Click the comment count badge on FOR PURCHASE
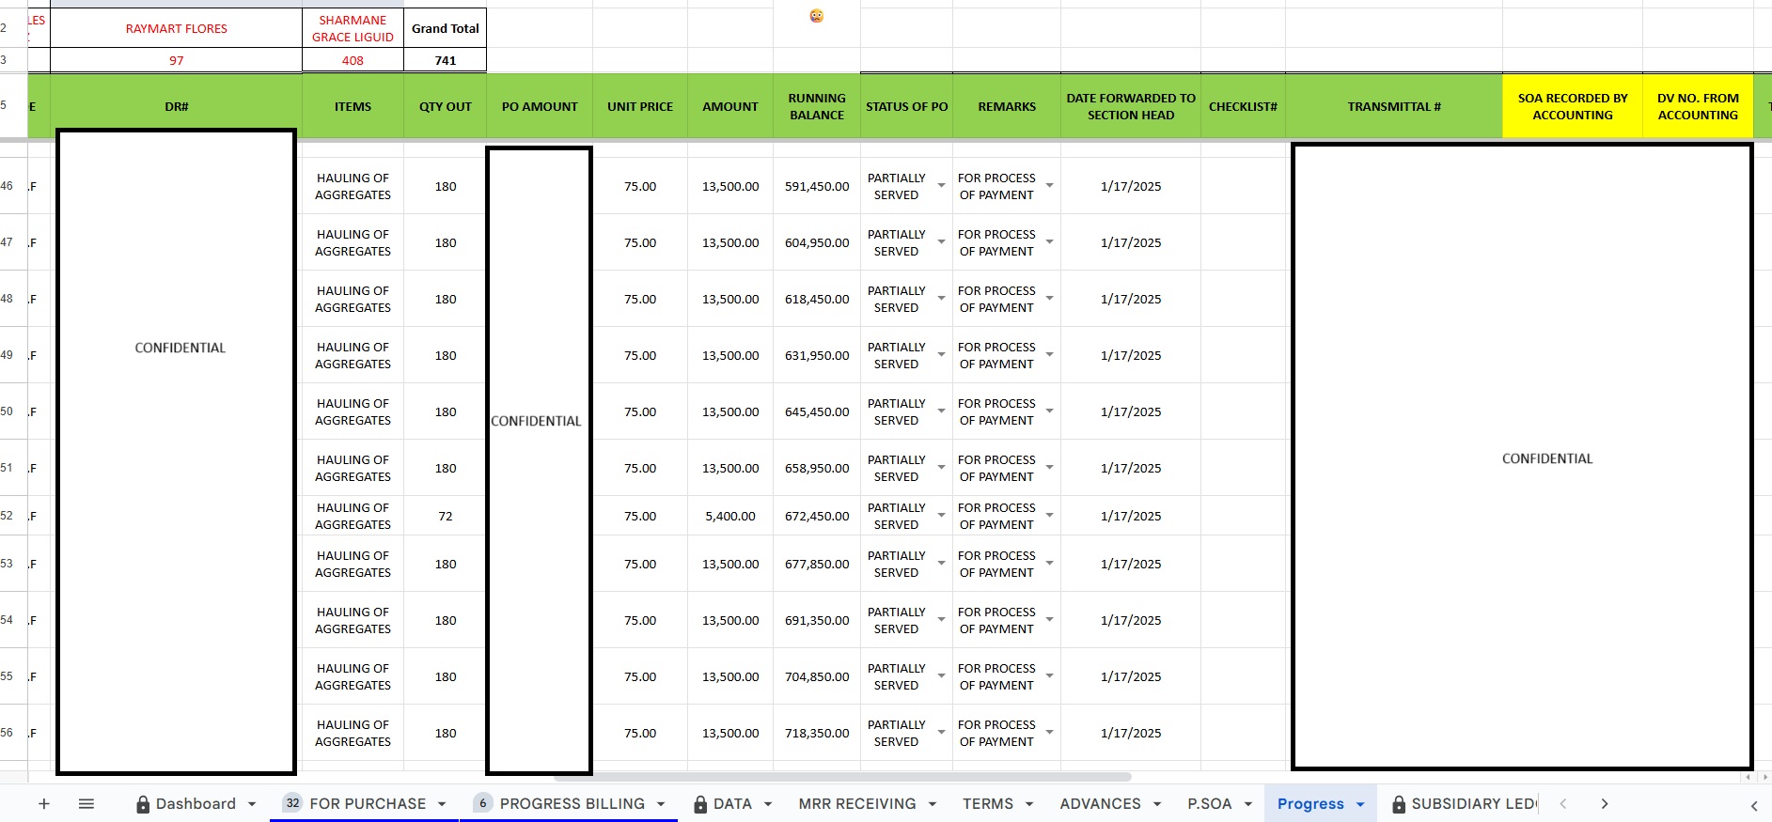Viewport: 1772px width, 822px height. 292,803
